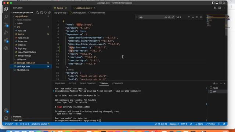
Task: Maximize the panel size chevron
Action: (x=221, y=83)
